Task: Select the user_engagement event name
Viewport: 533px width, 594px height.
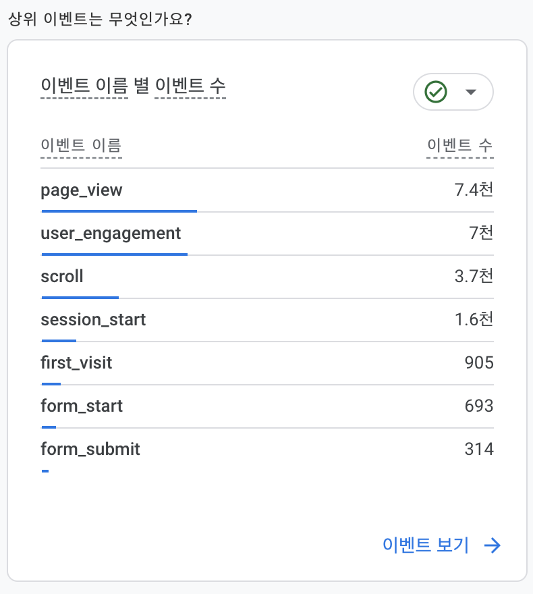Action: pyautogui.click(x=111, y=233)
